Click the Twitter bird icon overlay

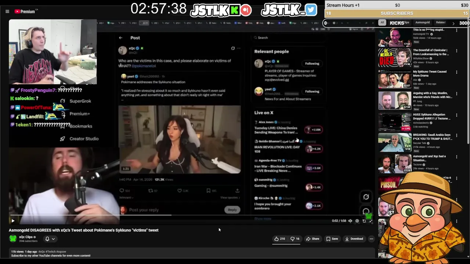pos(311,10)
